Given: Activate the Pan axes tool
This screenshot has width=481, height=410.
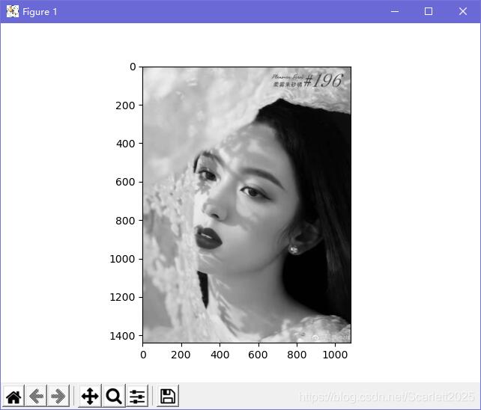Looking at the screenshot, I should (x=90, y=396).
